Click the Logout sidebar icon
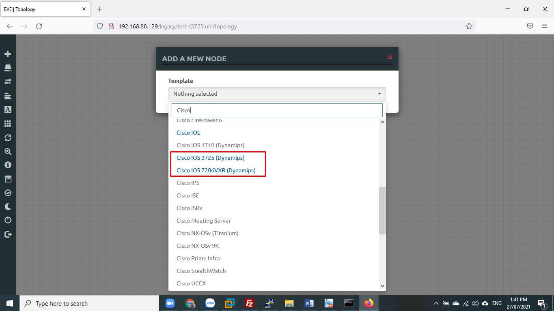The image size is (554, 311). 8,234
